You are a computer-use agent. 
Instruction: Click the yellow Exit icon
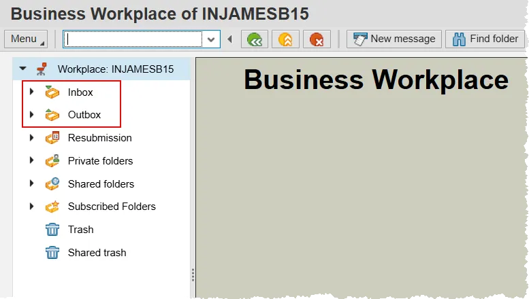(x=285, y=39)
